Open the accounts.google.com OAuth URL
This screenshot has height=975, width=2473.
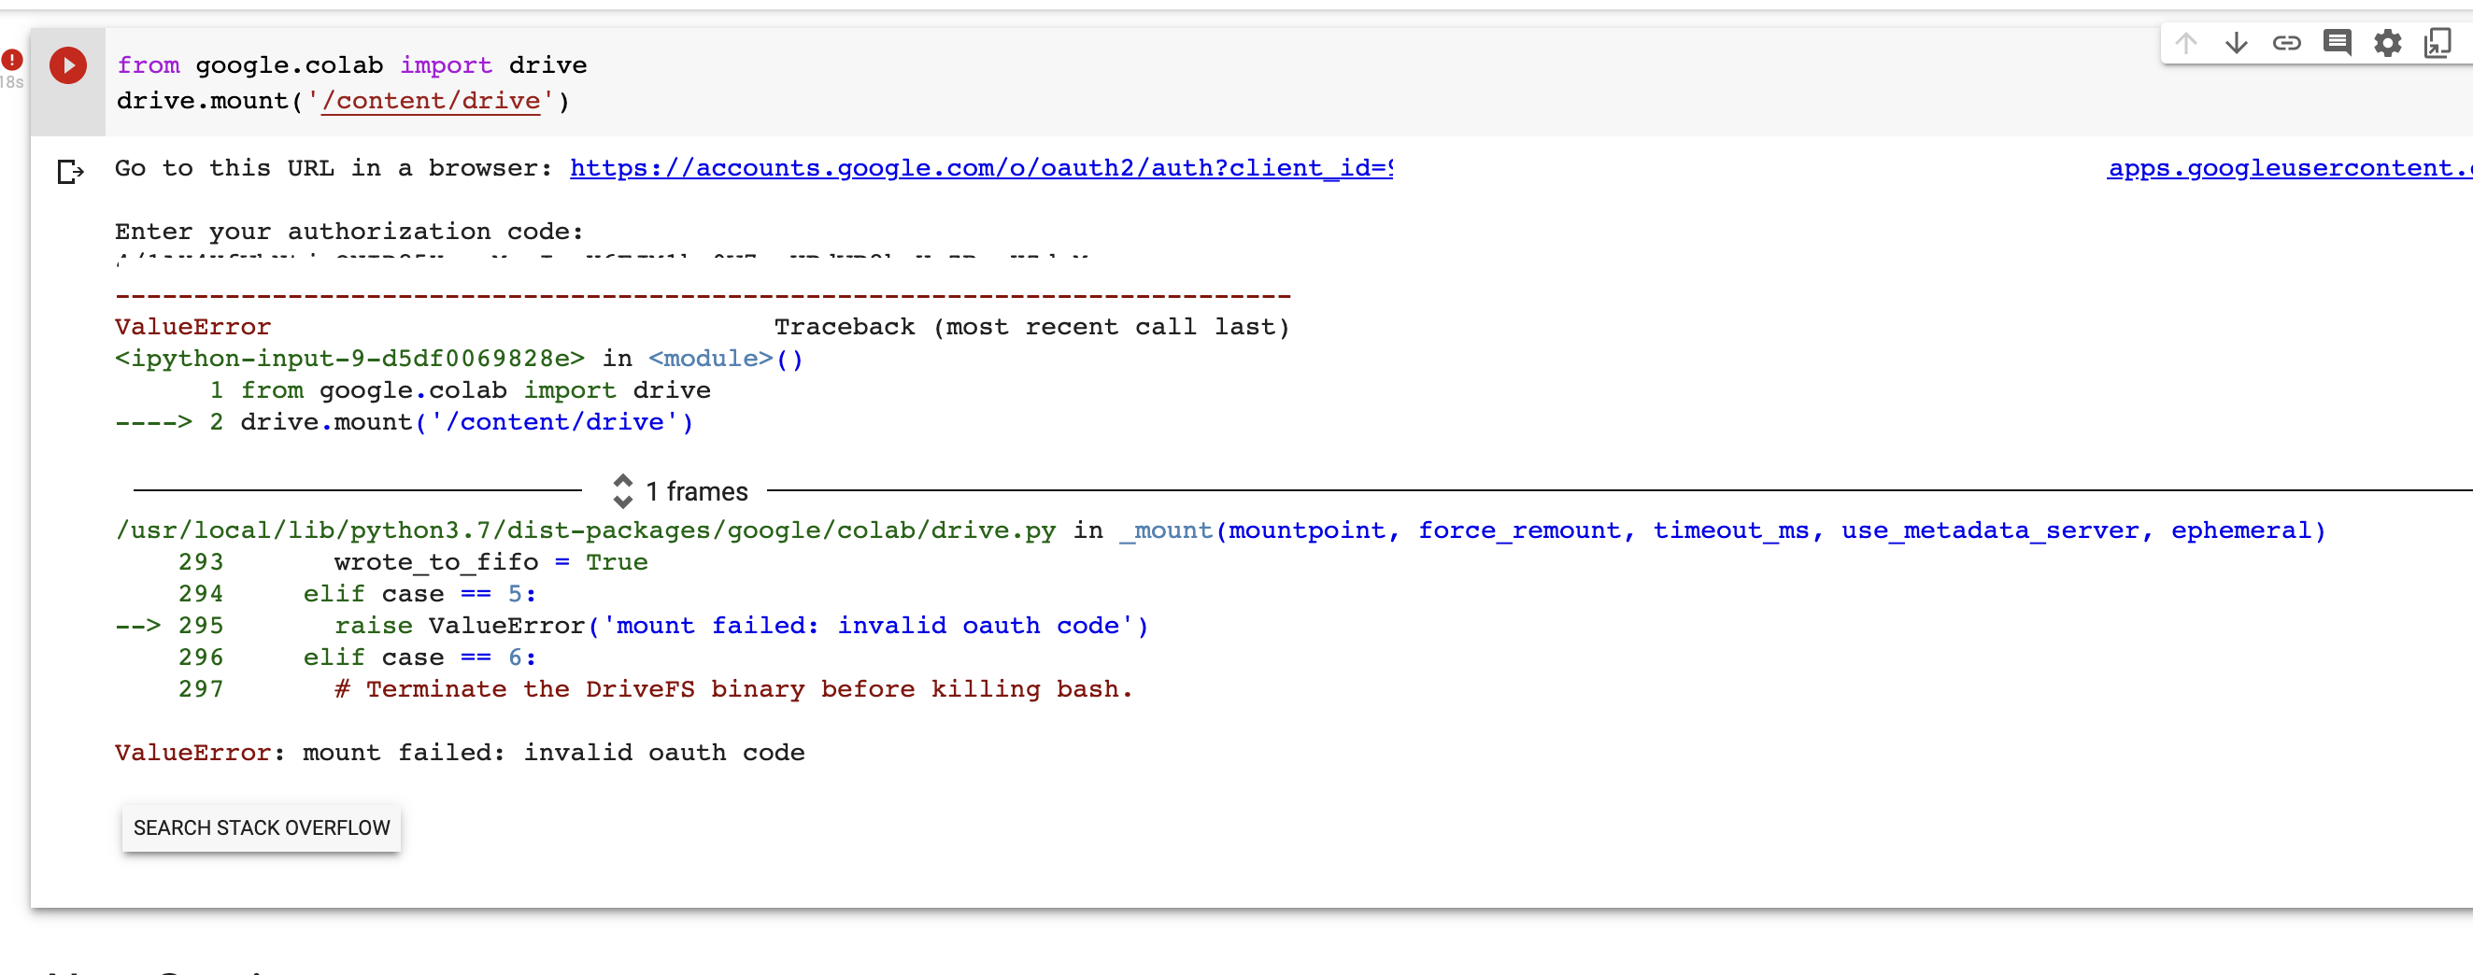tap(960, 168)
